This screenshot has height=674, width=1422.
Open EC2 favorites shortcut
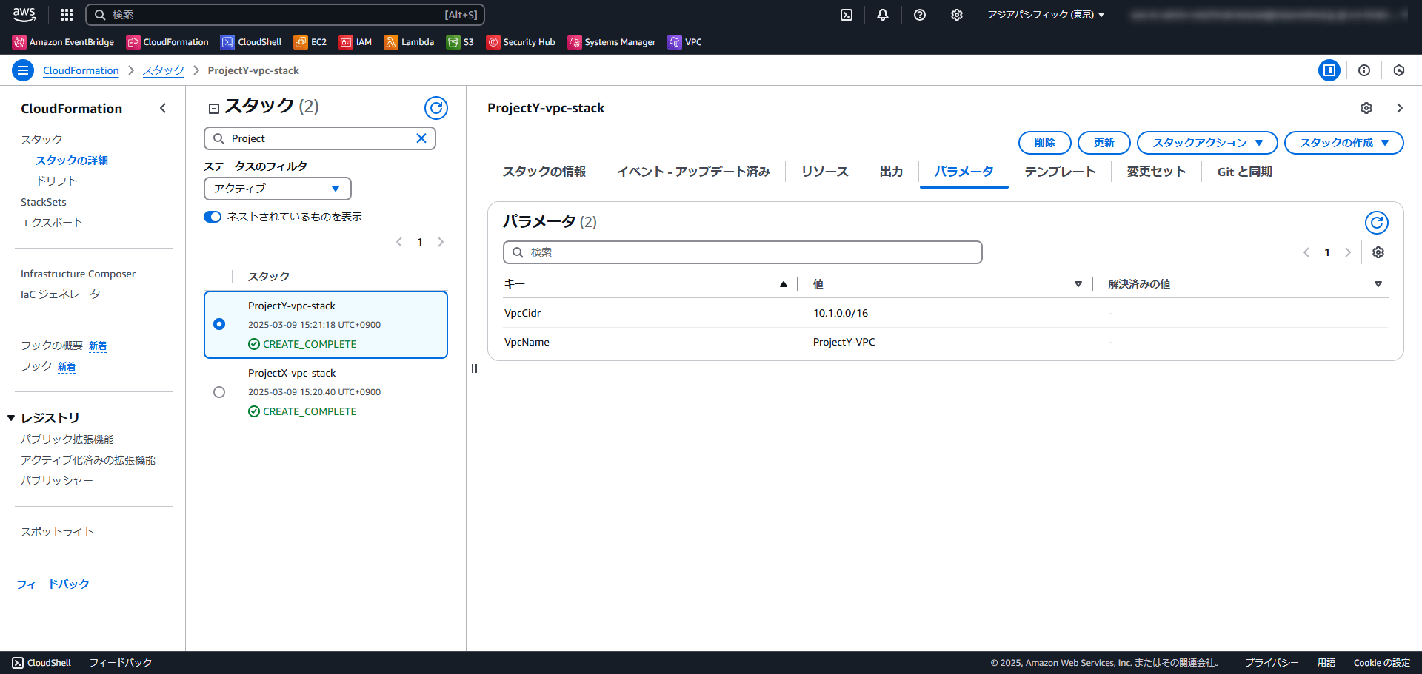coord(310,42)
